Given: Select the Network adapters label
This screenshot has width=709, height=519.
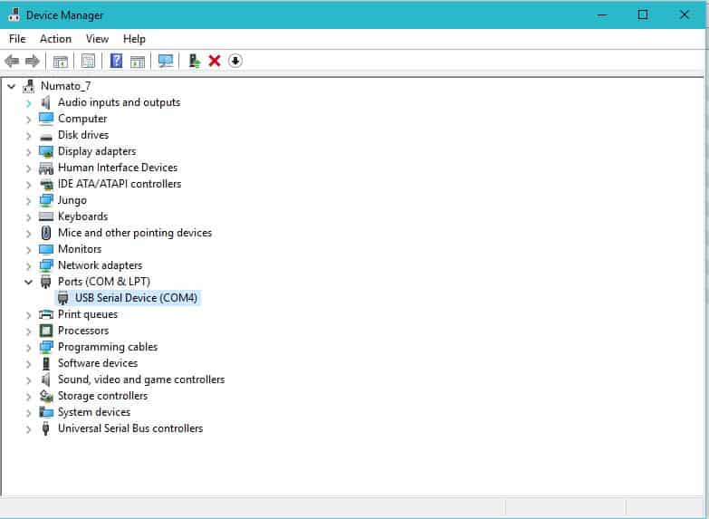Looking at the screenshot, I should point(100,265).
